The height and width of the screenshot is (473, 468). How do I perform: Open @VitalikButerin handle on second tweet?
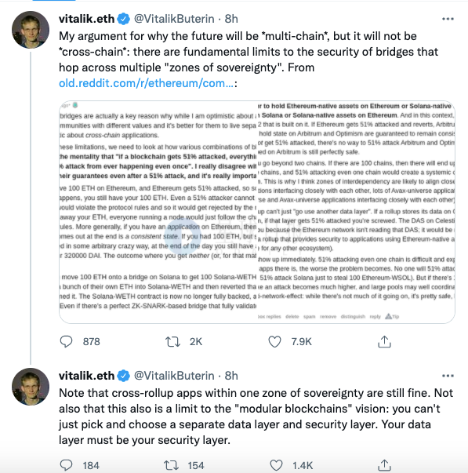174,376
